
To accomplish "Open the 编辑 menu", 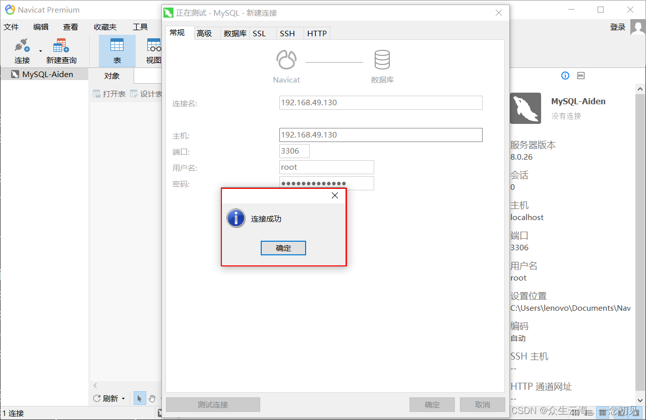I will click(x=41, y=27).
